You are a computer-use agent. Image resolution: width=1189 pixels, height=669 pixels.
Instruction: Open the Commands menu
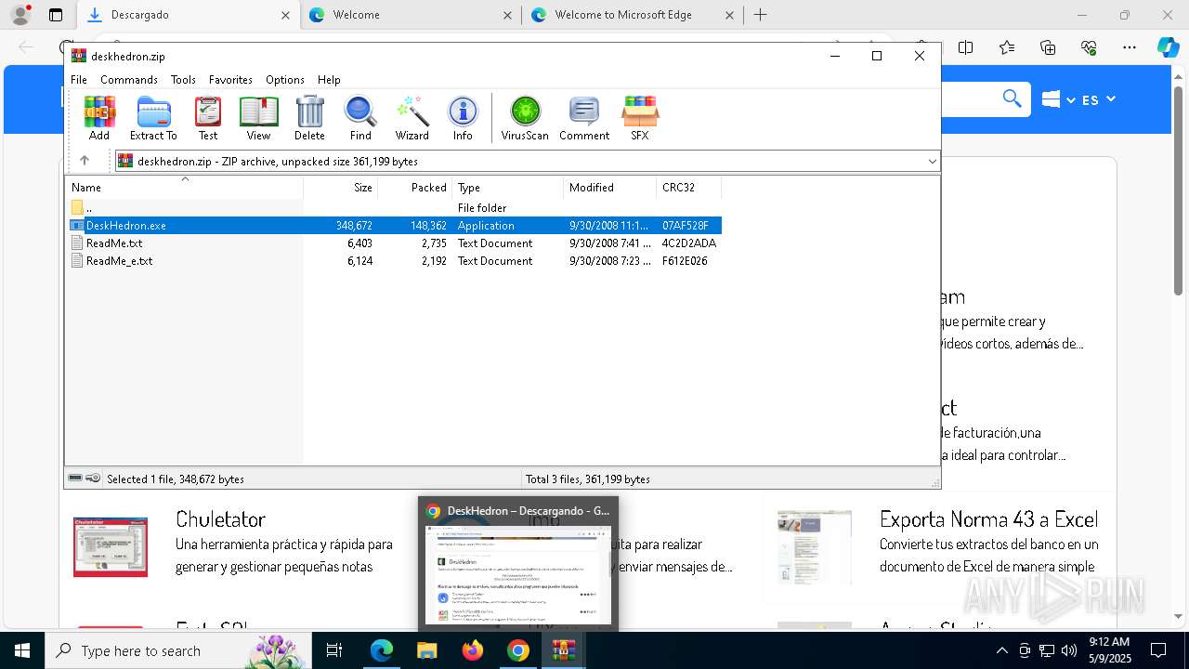click(129, 80)
